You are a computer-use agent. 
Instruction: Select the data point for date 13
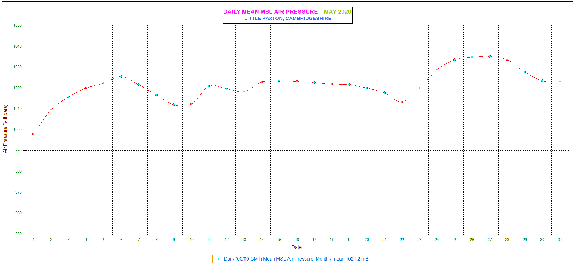coord(244,91)
